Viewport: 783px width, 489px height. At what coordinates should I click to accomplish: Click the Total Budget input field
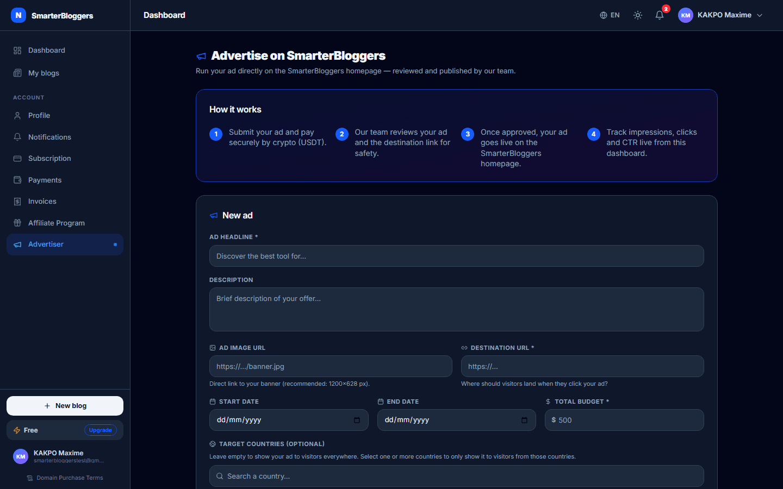click(624, 420)
